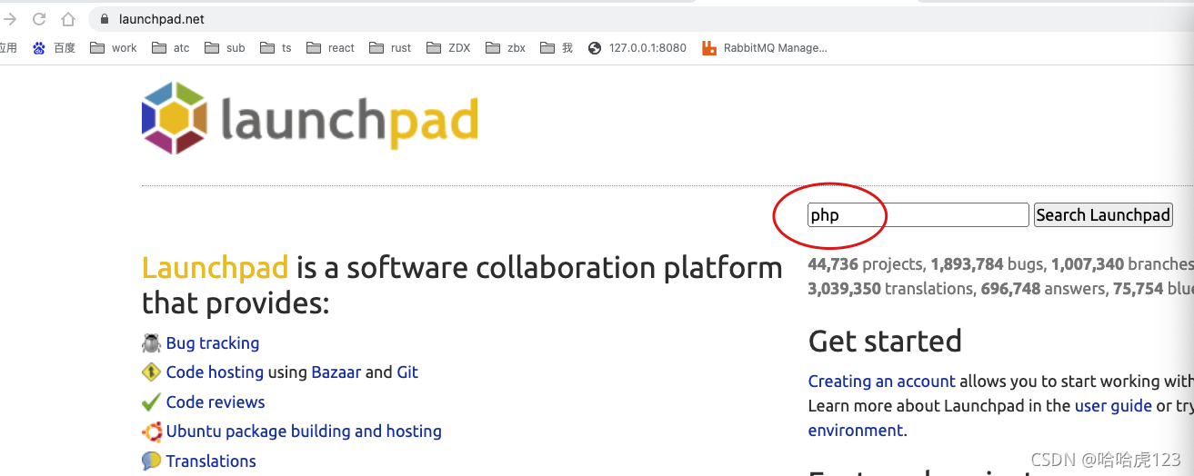Open the zbx bookmark folder
This screenshot has width=1194, height=476.
506,48
